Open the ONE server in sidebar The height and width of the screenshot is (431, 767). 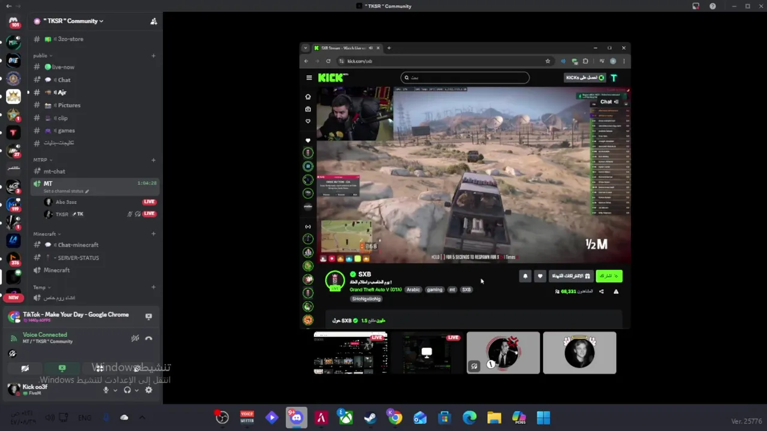tap(13, 60)
